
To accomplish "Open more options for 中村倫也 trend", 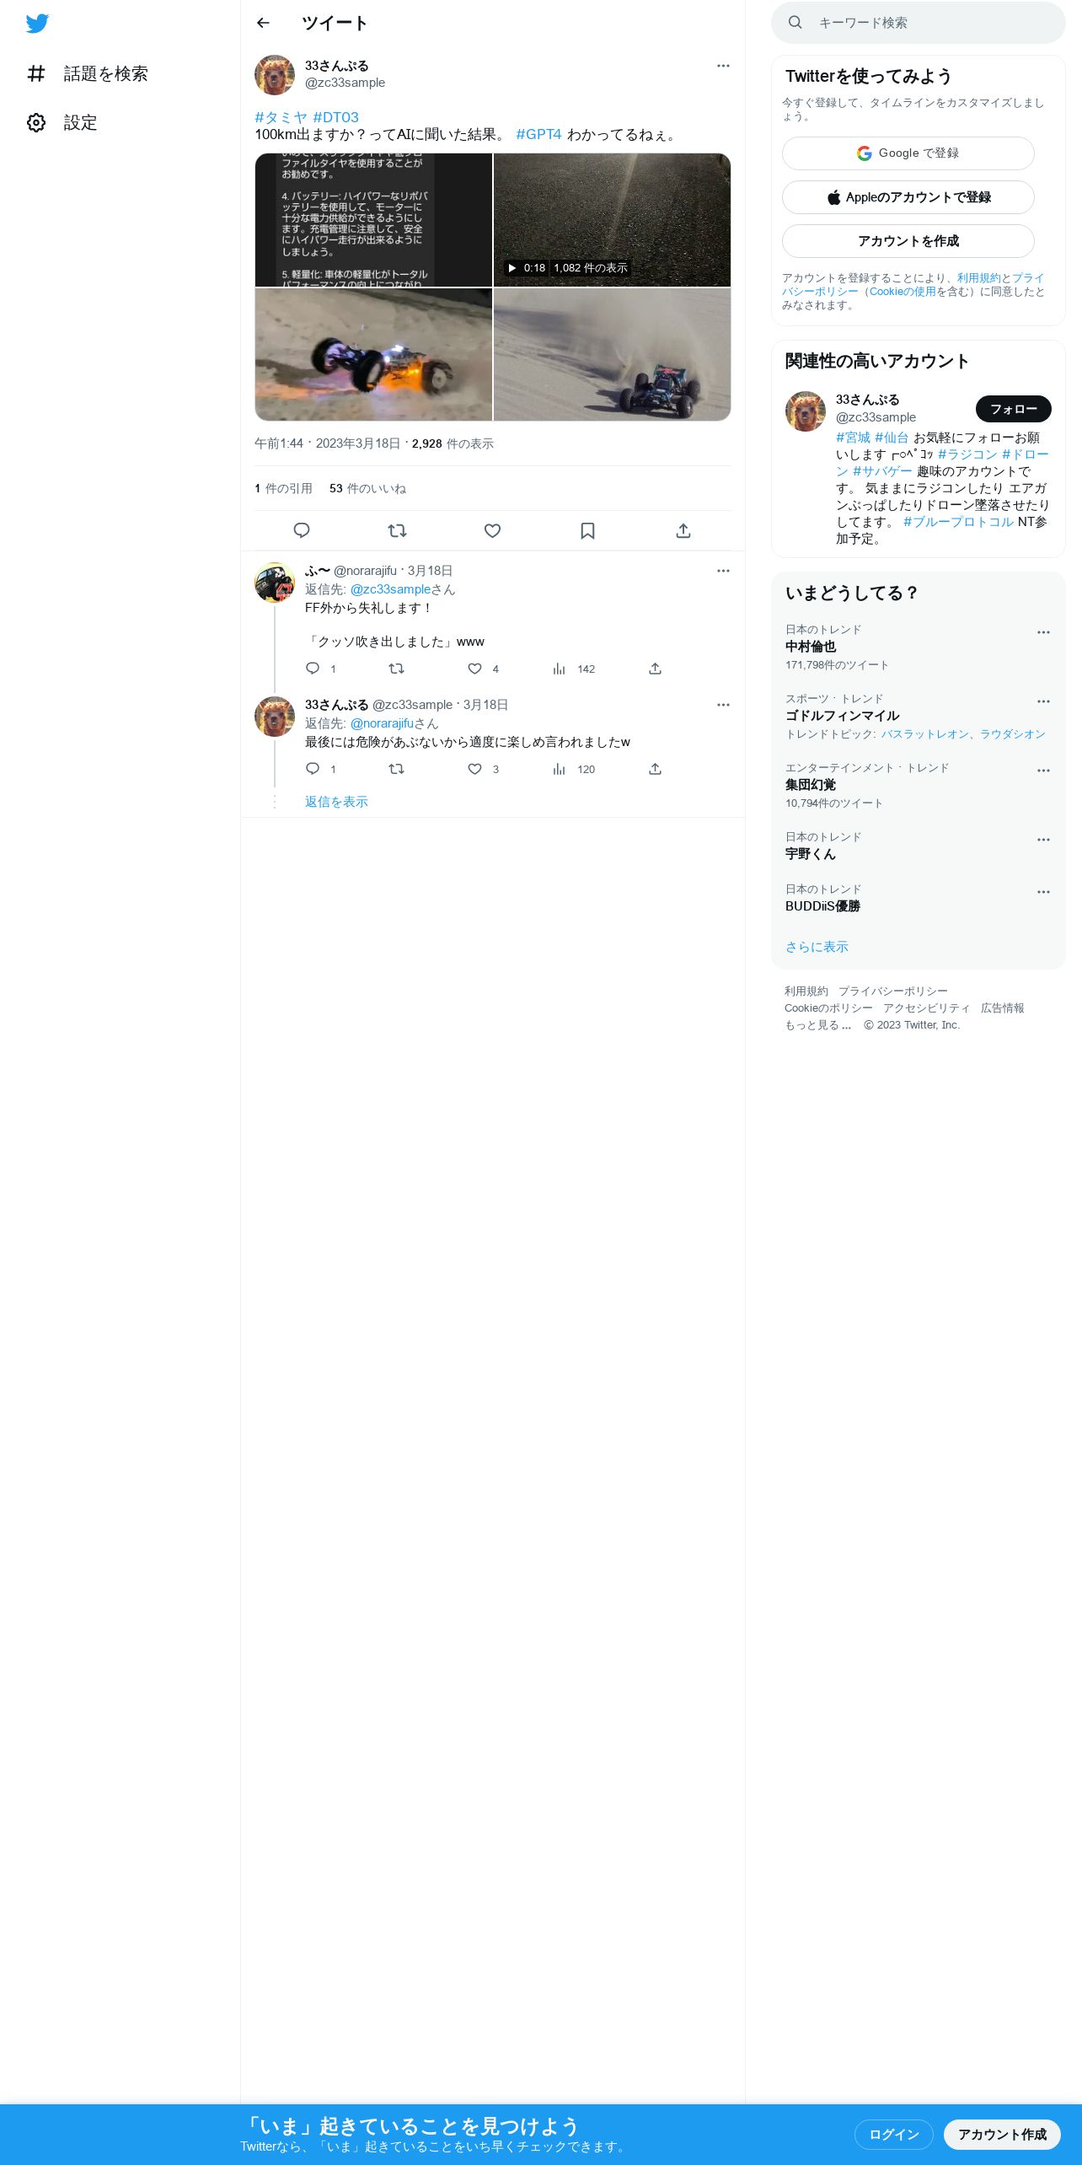I will click(x=1043, y=632).
